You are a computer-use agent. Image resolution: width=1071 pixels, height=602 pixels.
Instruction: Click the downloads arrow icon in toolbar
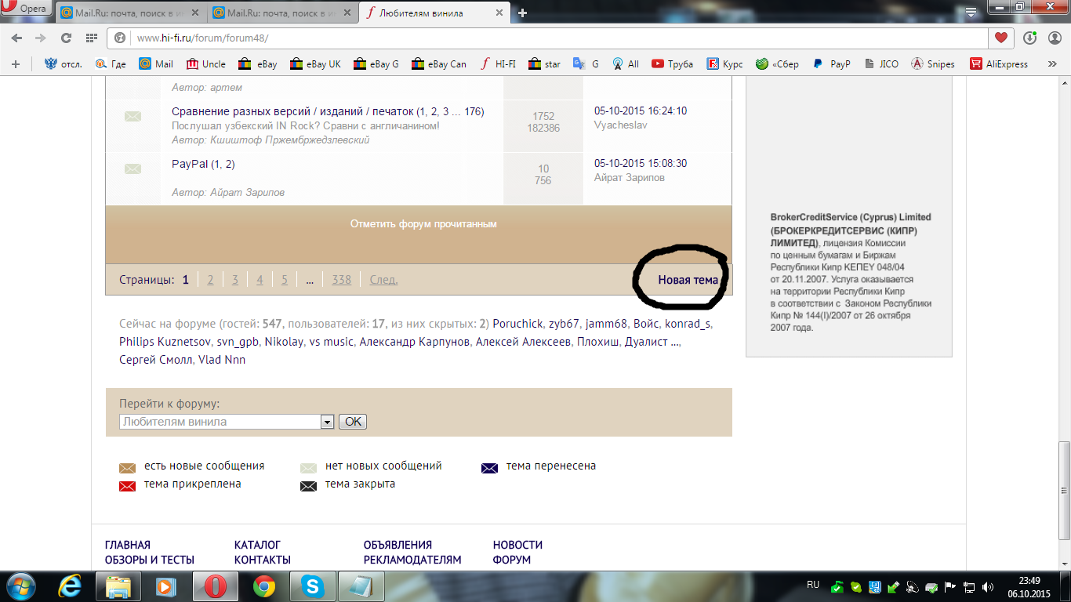coord(1029,38)
